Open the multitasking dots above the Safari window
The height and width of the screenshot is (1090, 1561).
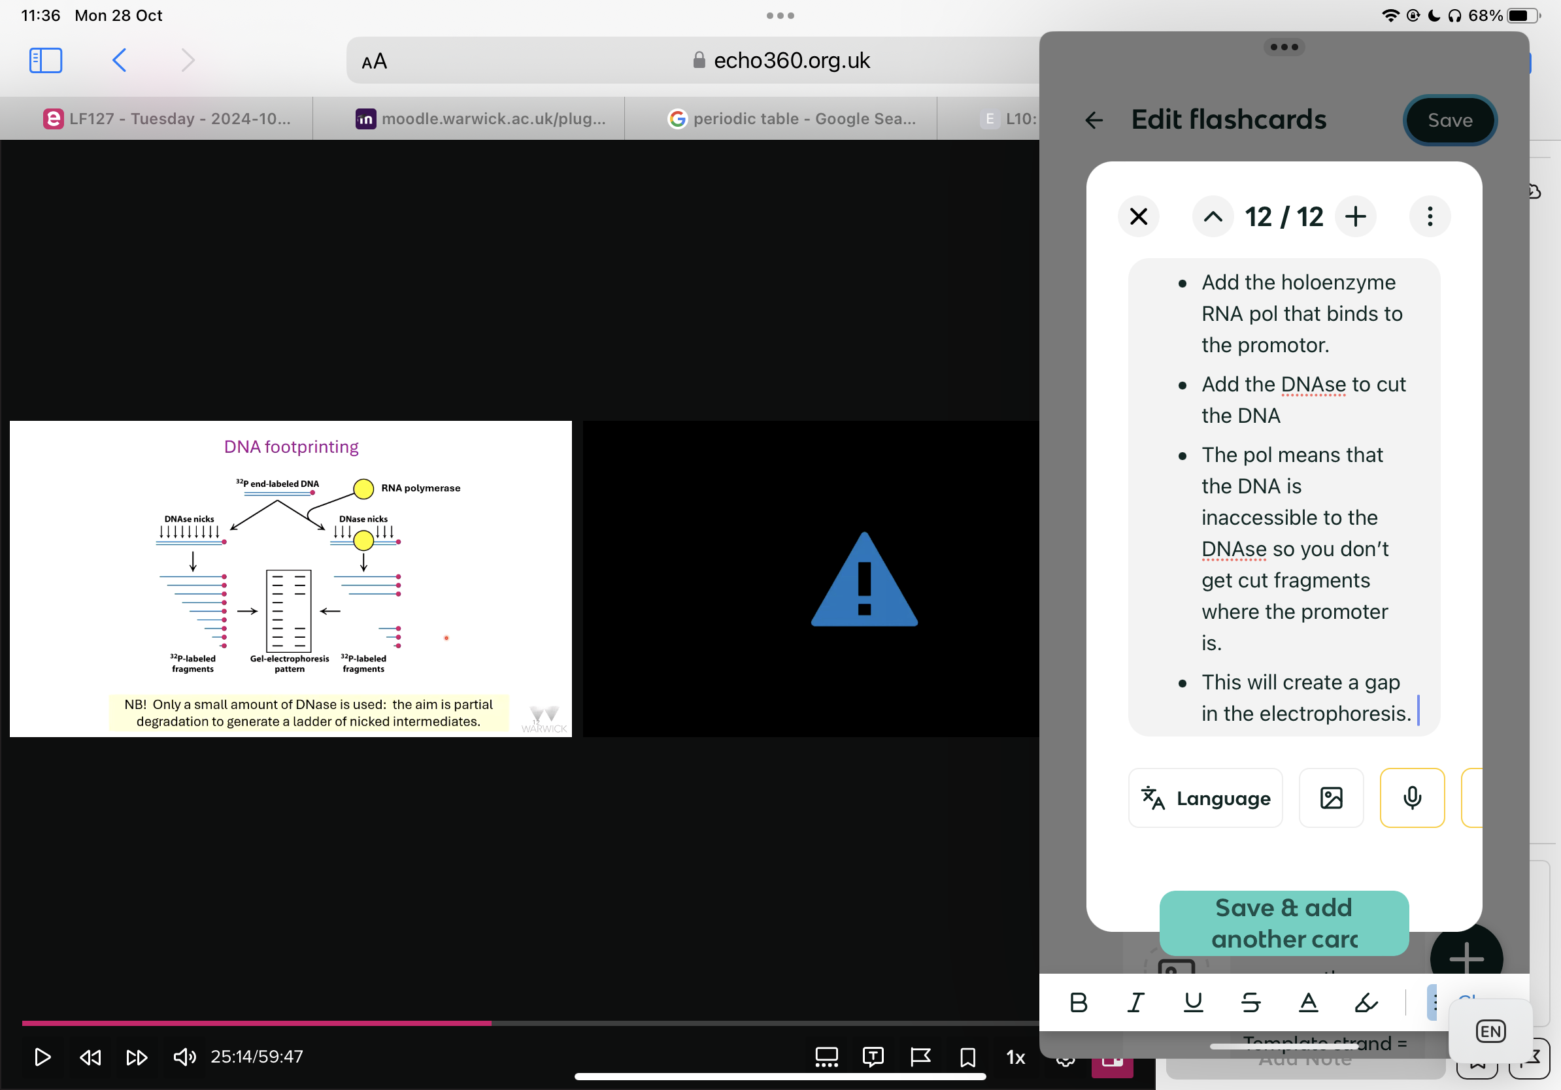click(780, 16)
